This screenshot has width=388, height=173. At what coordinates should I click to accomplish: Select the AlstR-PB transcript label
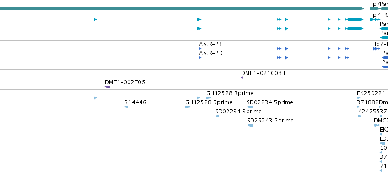pos(210,44)
